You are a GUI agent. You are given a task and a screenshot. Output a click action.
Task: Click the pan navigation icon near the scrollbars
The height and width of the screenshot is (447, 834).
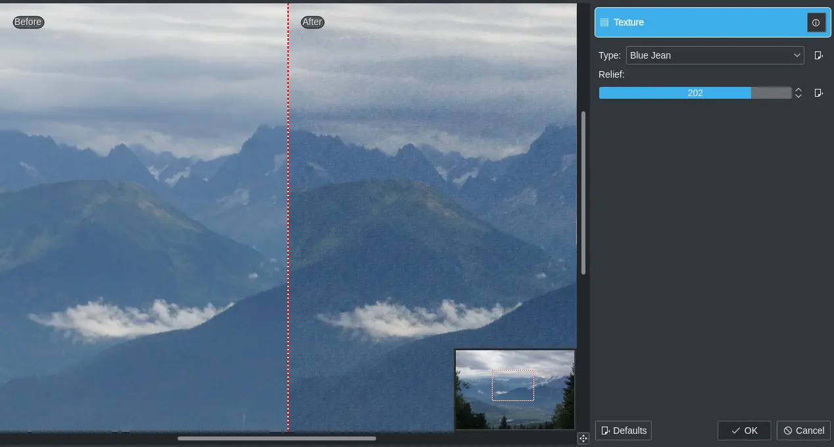583,438
